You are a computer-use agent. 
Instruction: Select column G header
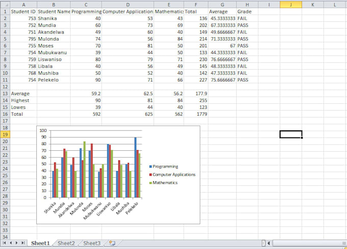(222, 5)
